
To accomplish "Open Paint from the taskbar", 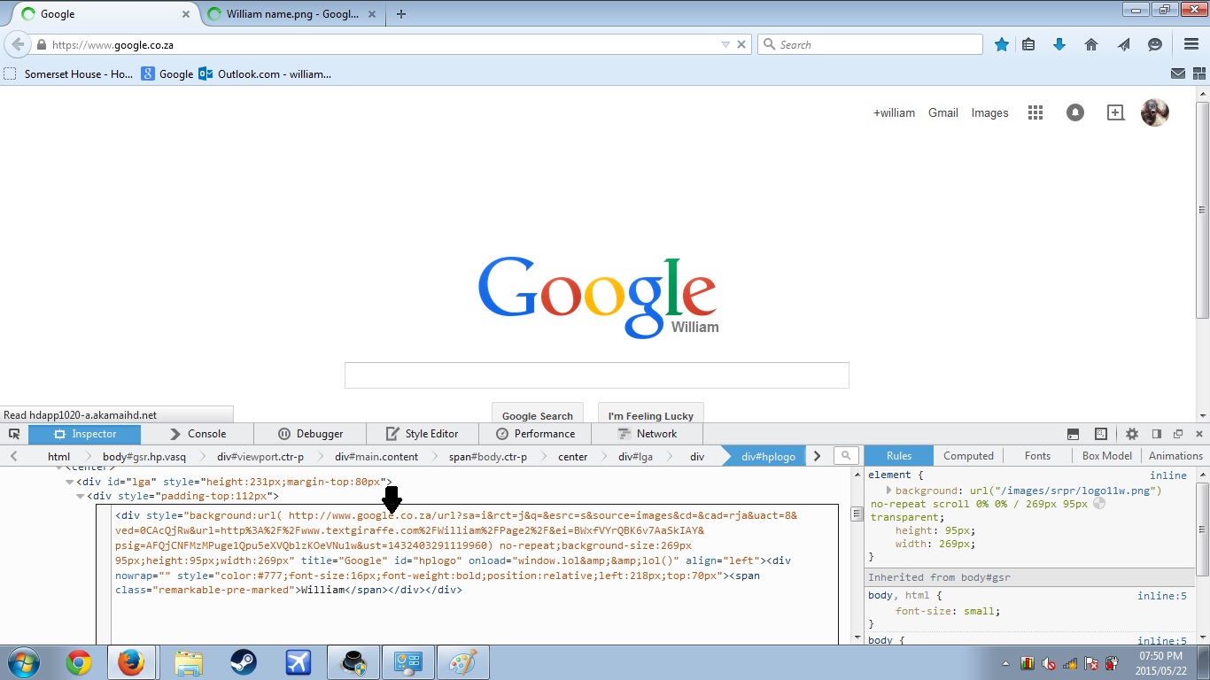I will [x=462, y=662].
